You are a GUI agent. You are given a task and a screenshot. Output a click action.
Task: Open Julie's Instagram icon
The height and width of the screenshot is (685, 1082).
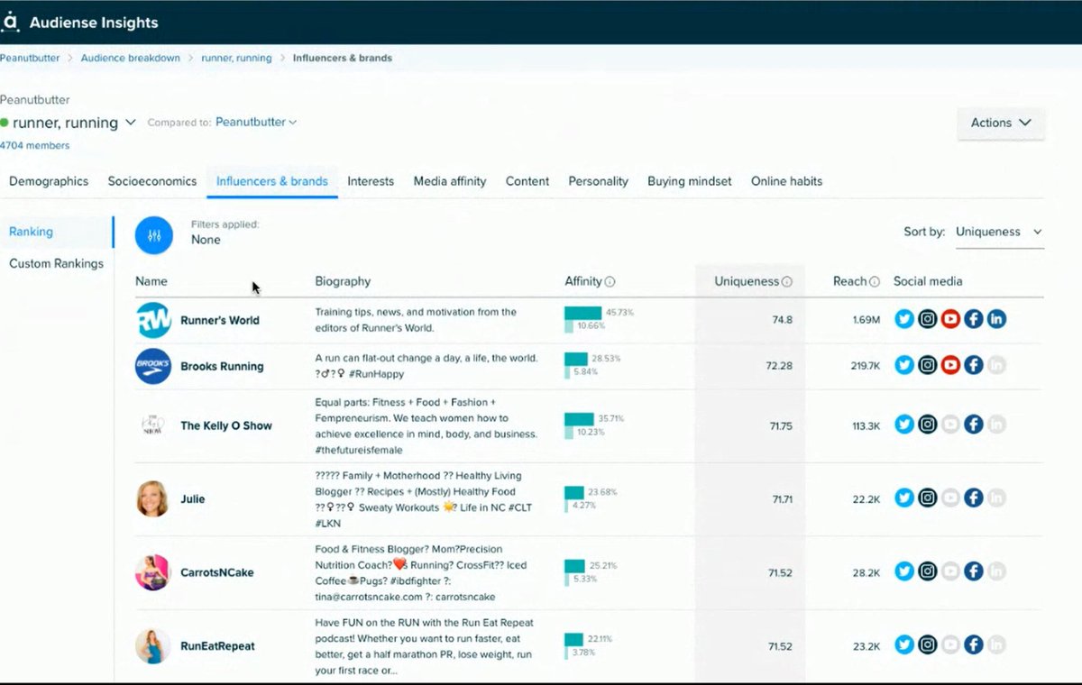(928, 498)
